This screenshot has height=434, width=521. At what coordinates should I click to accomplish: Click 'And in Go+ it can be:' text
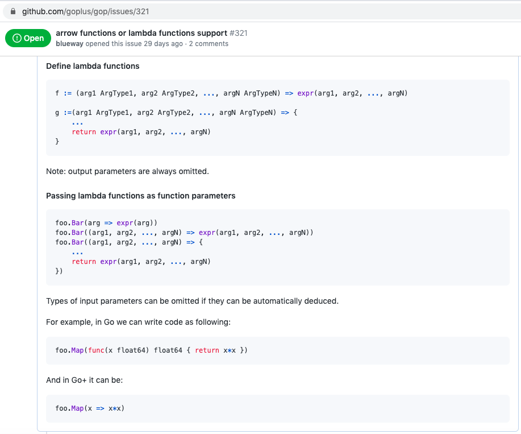pyautogui.click(x=85, y=380)
